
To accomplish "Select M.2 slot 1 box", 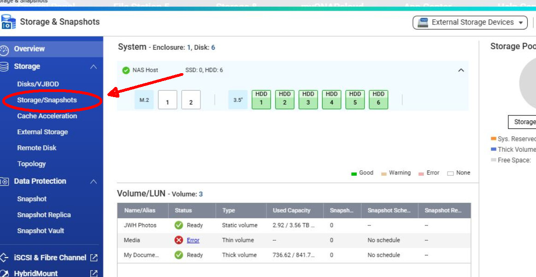I will pyautogui.click(x=167, y=100).
